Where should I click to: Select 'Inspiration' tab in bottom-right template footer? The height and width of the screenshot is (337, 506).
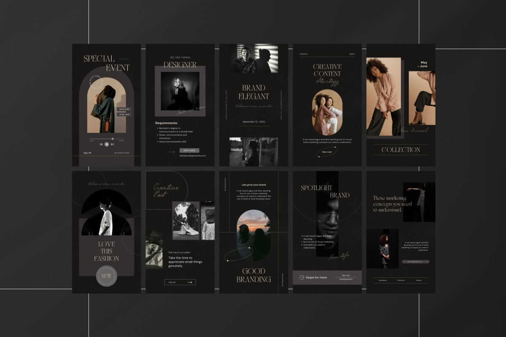click(382, 281)
